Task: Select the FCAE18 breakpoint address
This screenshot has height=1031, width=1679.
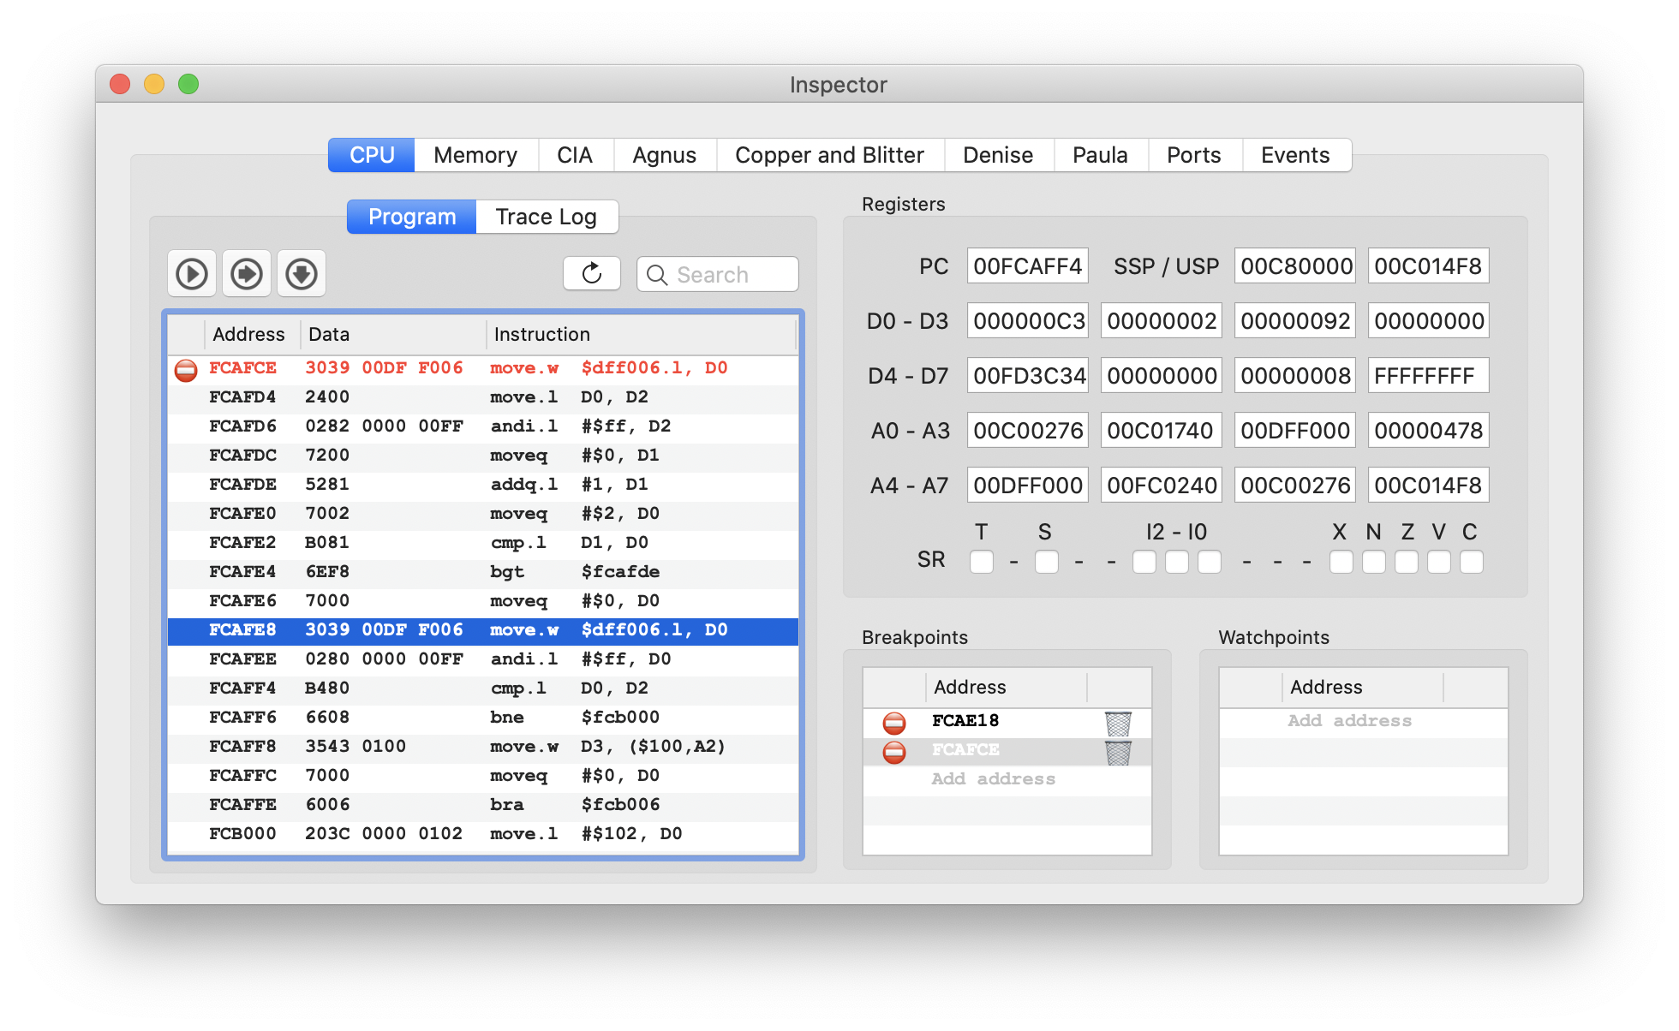Action: click(x=965, y=721)
